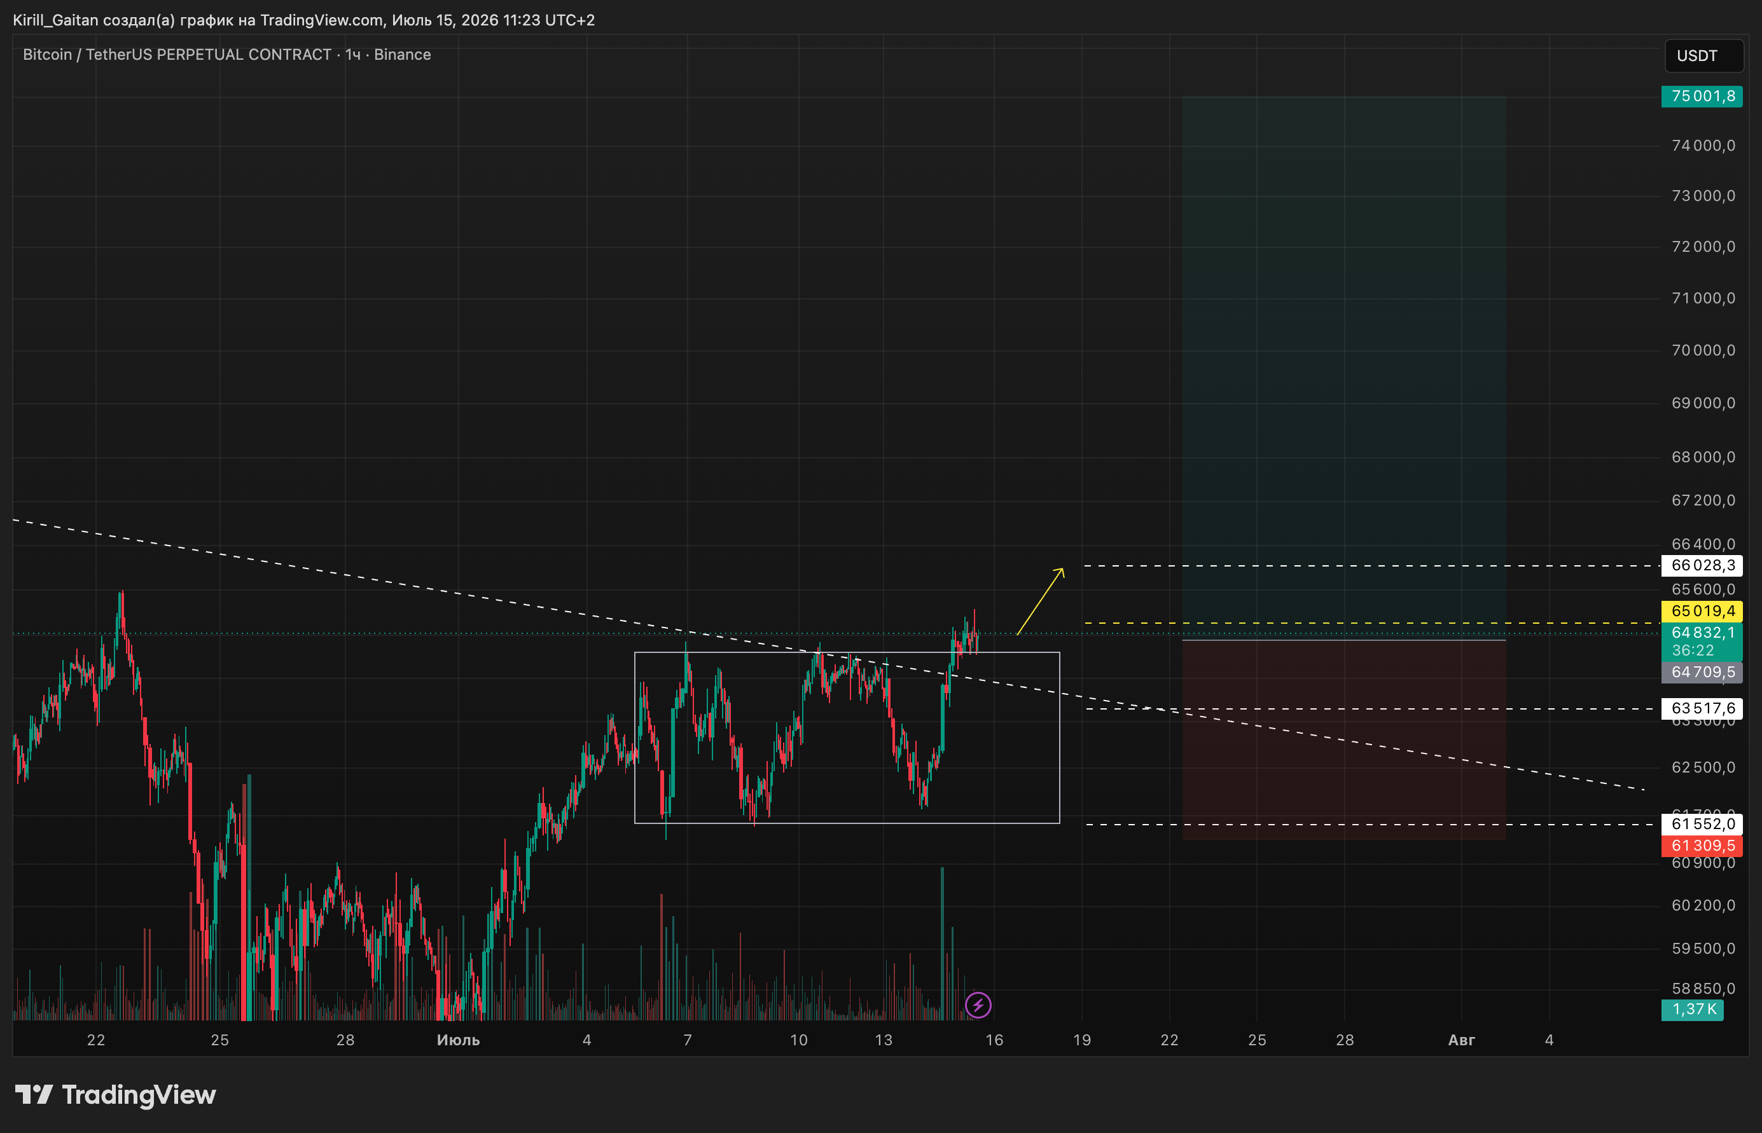This screenshot has width=1762, height=1133.
Task: Click date 10 on the time axis
Action: tap(798, 1040)
